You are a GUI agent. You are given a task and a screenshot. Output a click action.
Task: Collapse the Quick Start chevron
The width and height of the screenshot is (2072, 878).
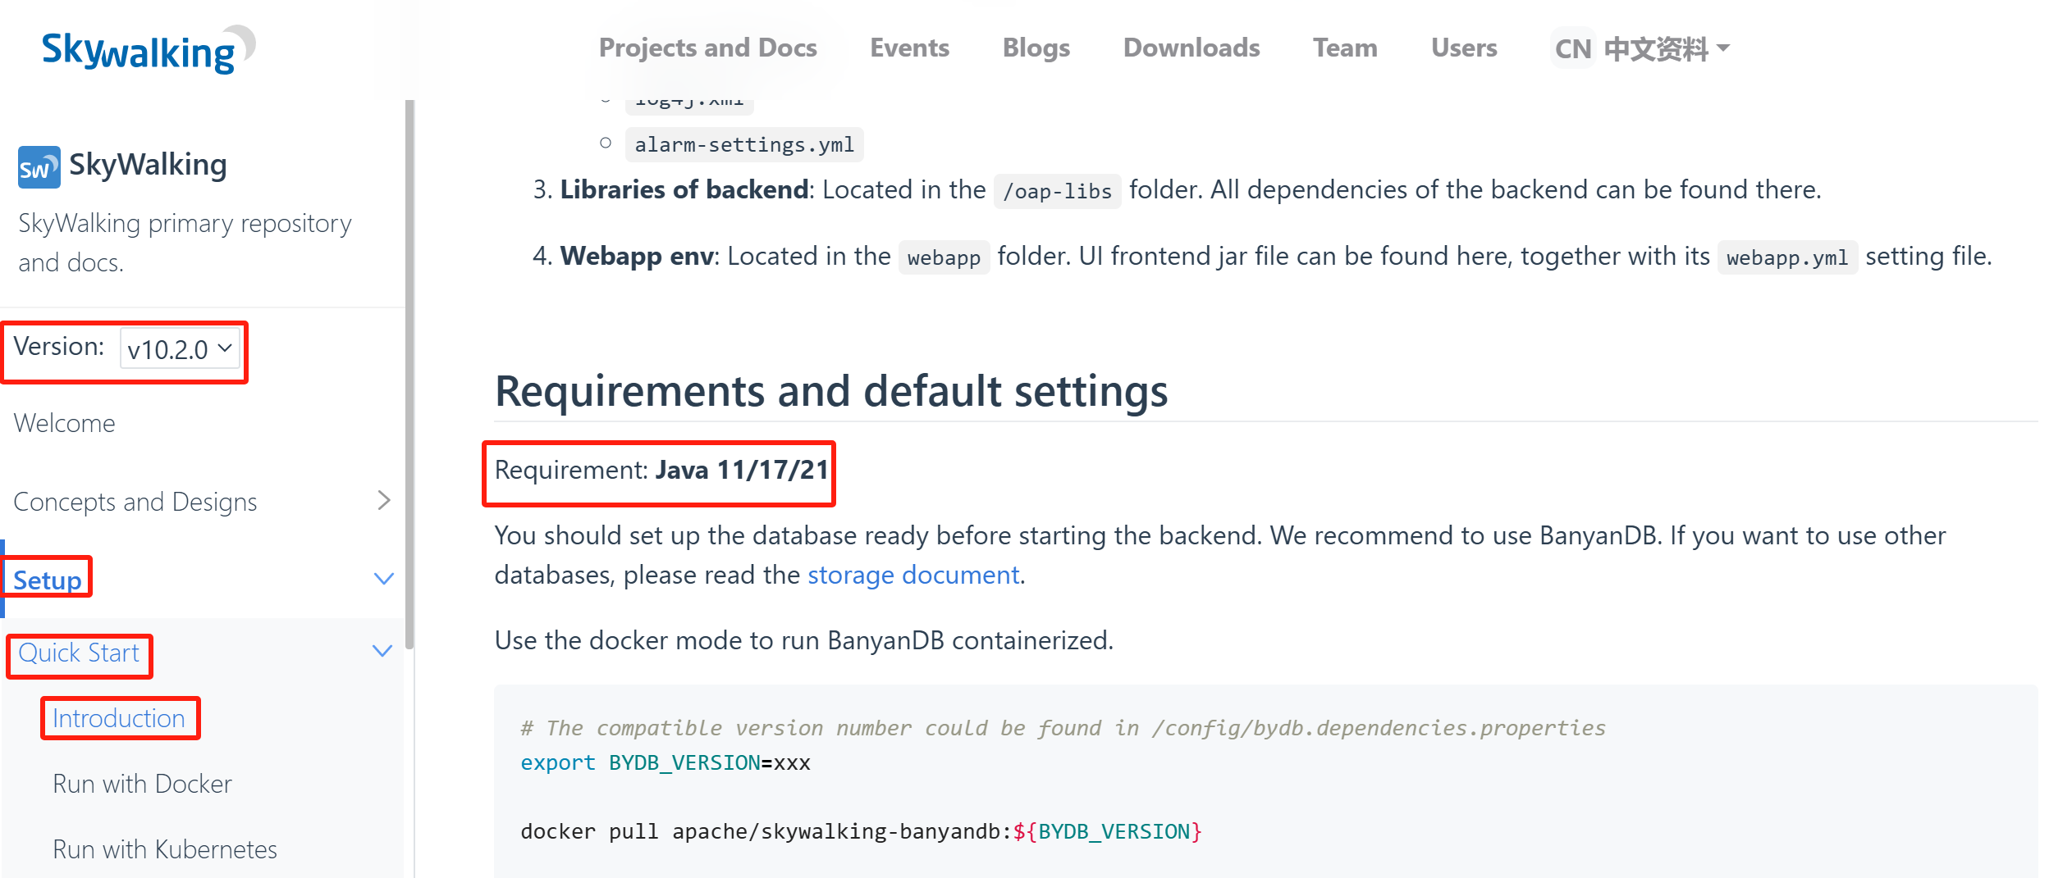pos(382,651)
